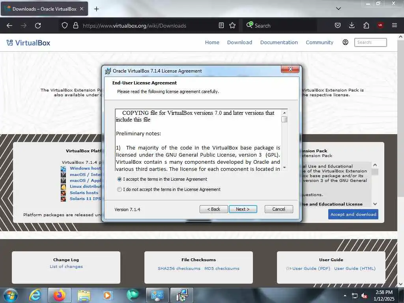This screenshot has width=404, height=303.
Task: Open the Linux distributions link
Action: (x=85, y=186)
